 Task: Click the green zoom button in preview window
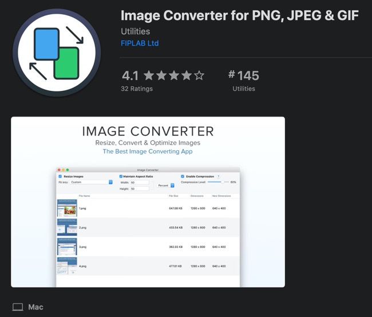point(68,170)
